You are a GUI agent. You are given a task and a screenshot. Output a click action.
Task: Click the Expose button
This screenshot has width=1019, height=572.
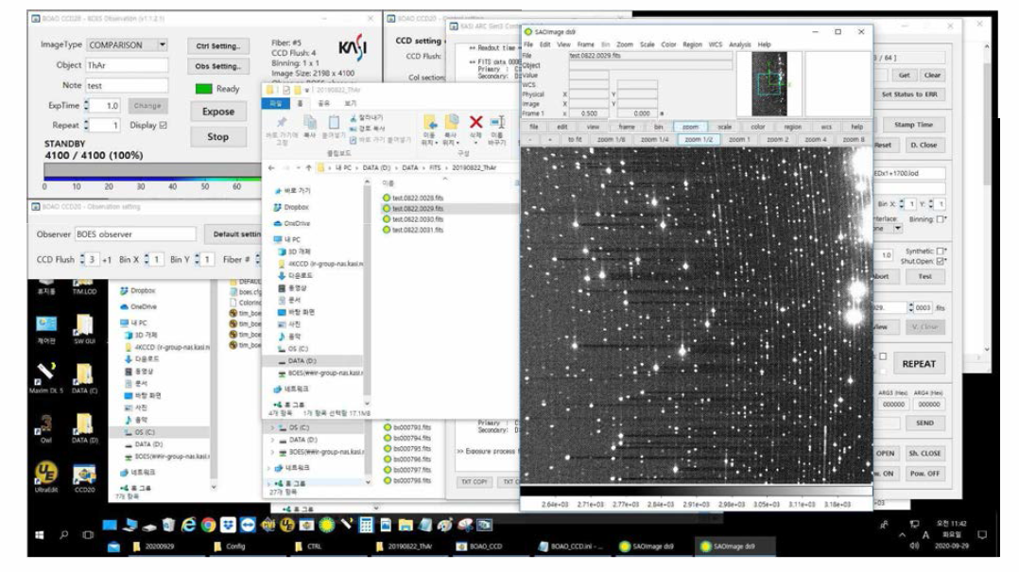pyautogui.click(x=217, y=112)
